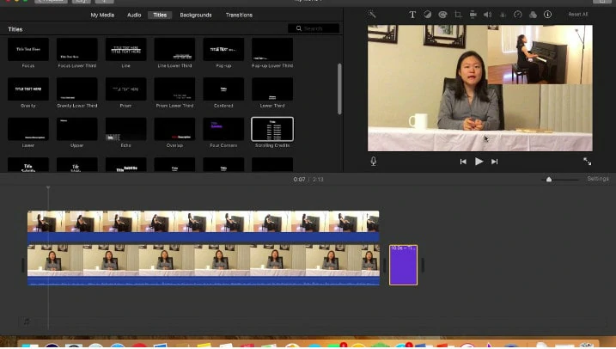The image size is (616, 349).
Task: Pick the Overlap title style
Action: point(174,129)
